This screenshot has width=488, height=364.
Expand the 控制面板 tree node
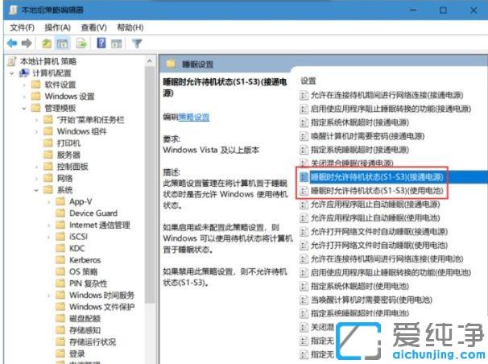point(36,167)
